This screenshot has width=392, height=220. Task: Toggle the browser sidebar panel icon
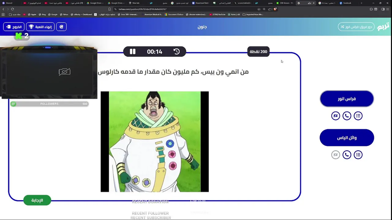point(383,9)
